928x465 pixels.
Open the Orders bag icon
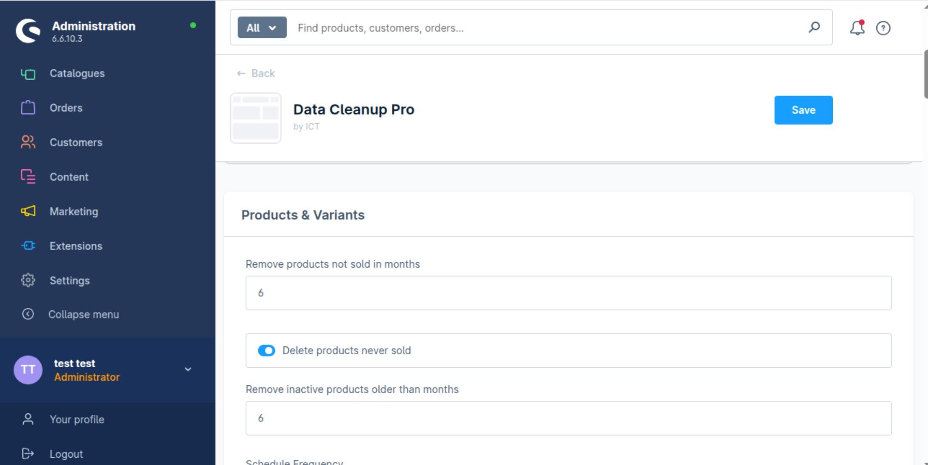click(x=28, y=108)
